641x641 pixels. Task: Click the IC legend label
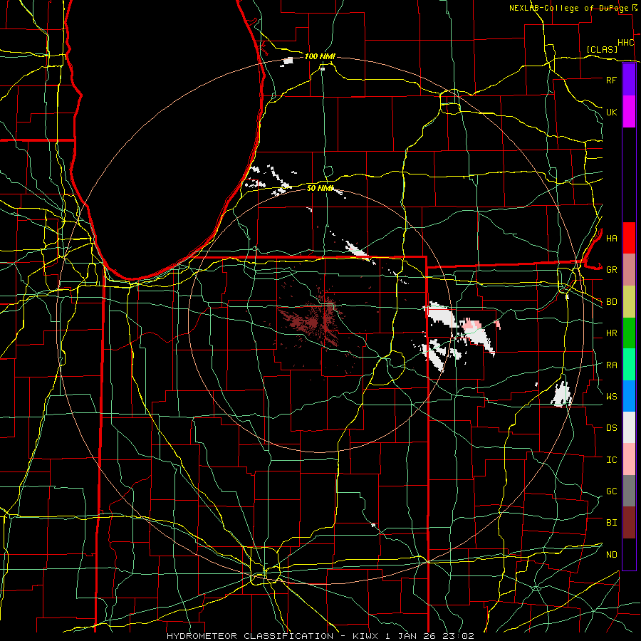612,460
